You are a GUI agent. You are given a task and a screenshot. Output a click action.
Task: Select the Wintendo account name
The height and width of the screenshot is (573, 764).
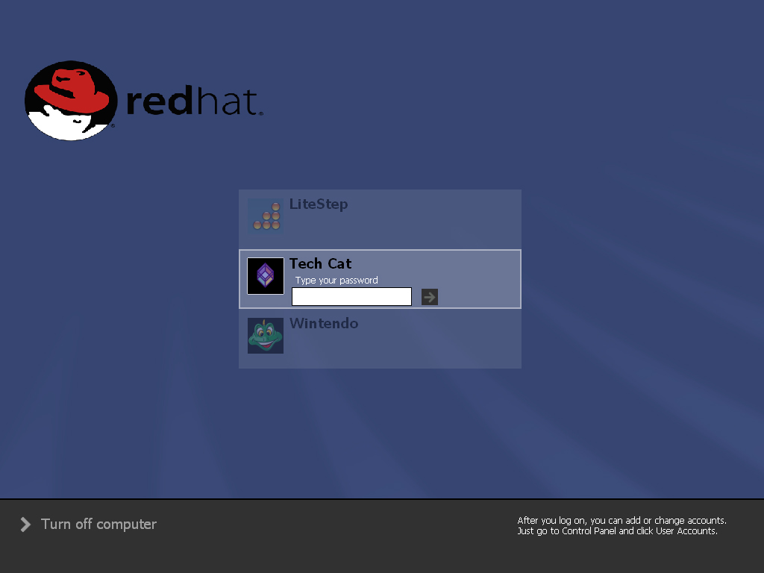(324, 323)
